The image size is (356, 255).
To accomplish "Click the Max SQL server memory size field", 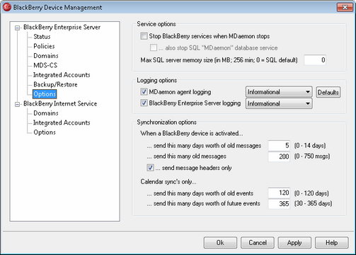I will tap(315, 60).
